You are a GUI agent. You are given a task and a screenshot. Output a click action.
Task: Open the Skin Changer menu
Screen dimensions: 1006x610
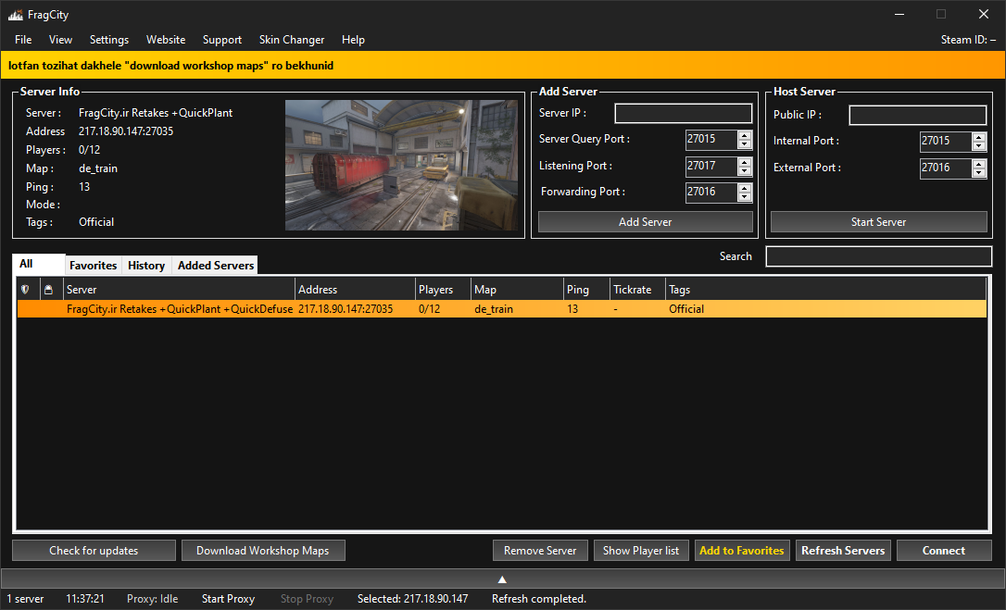click(x=291, y=40)
